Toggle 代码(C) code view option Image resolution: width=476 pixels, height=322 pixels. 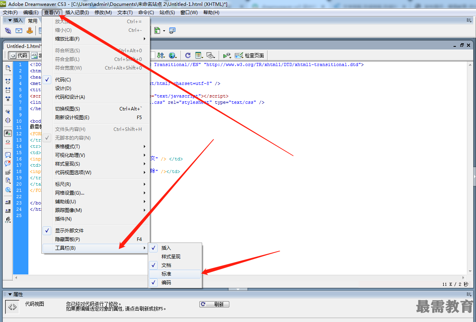96,79
